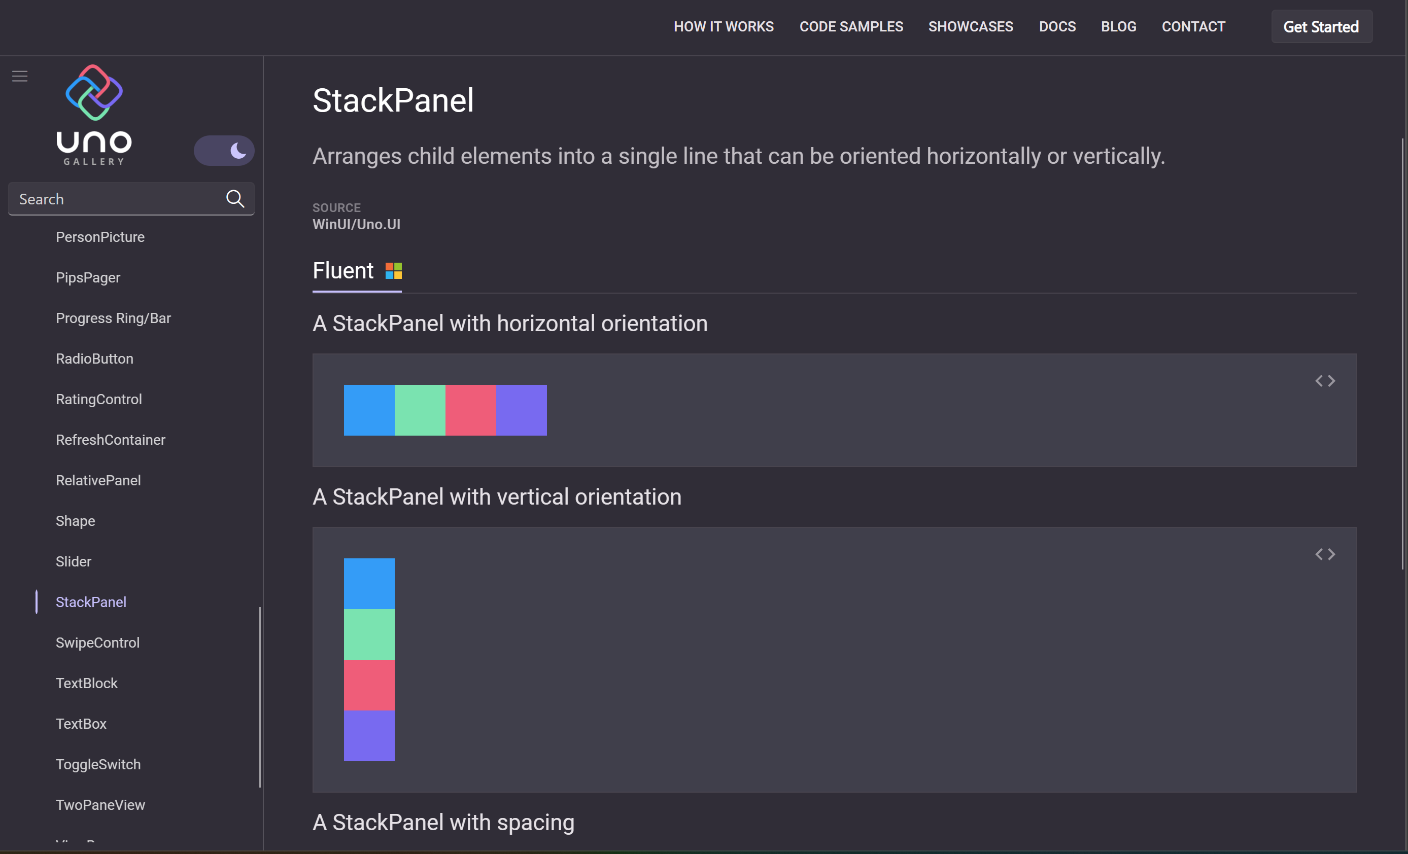1408x854 pixels.
Task: Open the WinUI/Uno.UI source link
Action: click(x=356, y=224)
